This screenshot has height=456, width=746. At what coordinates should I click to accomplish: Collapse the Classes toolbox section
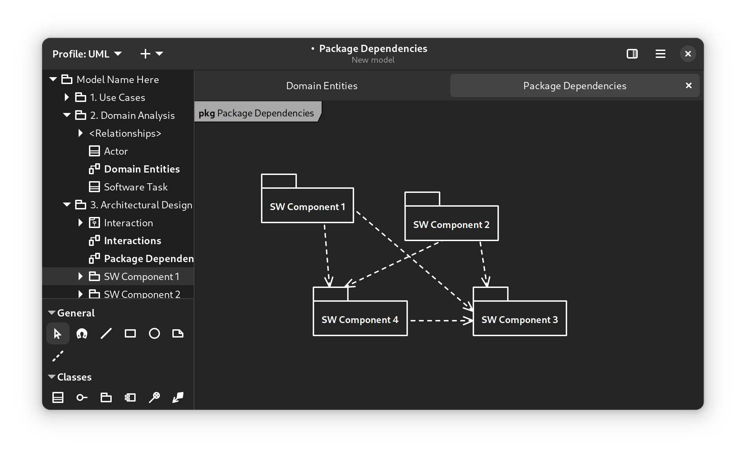tap(52, 377)
